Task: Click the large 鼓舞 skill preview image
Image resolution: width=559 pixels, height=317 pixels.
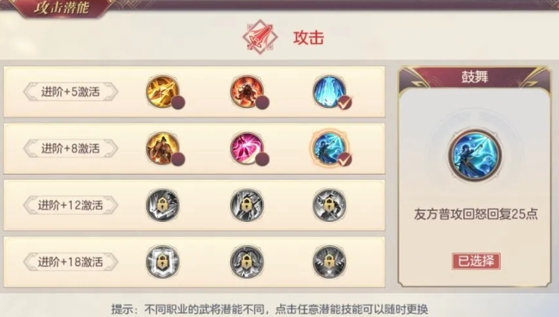Action: [475, 155]
